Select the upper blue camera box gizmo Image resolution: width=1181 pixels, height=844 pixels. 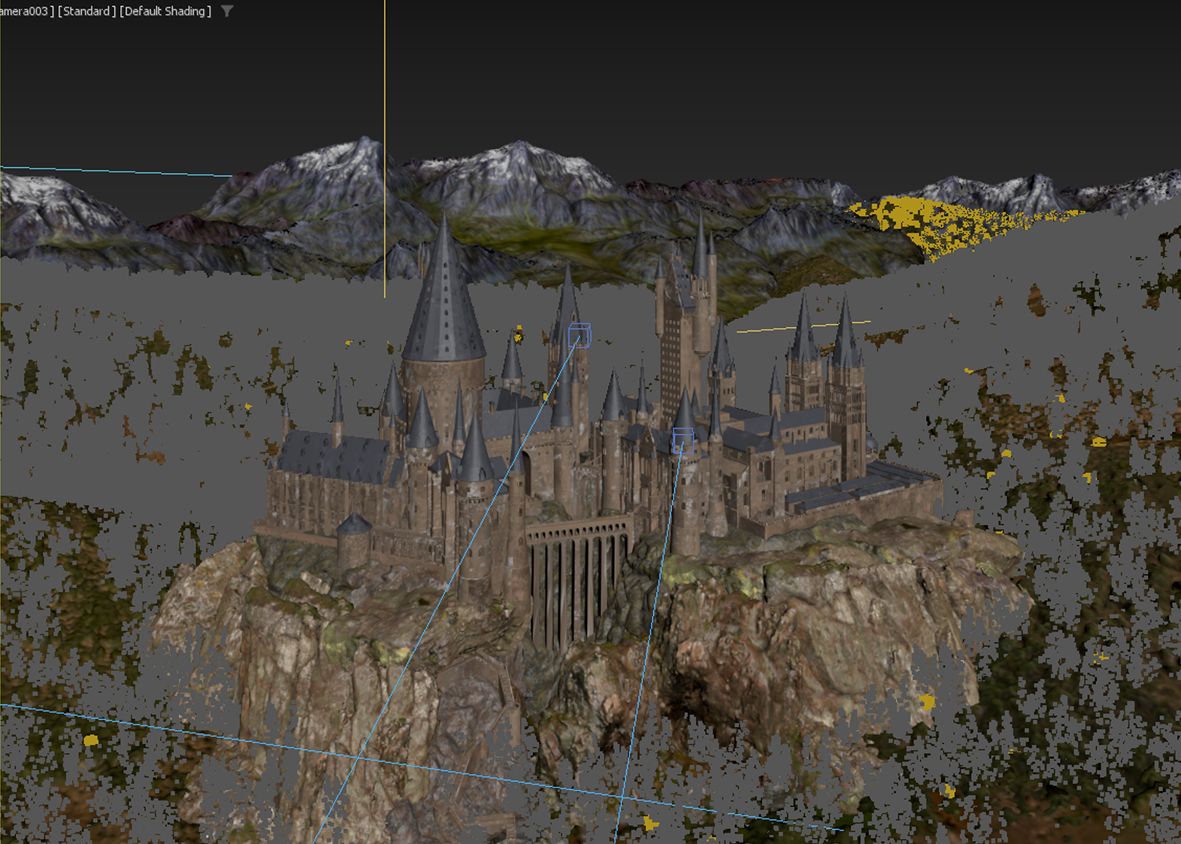pyautogui.click(x=579, y=336)
